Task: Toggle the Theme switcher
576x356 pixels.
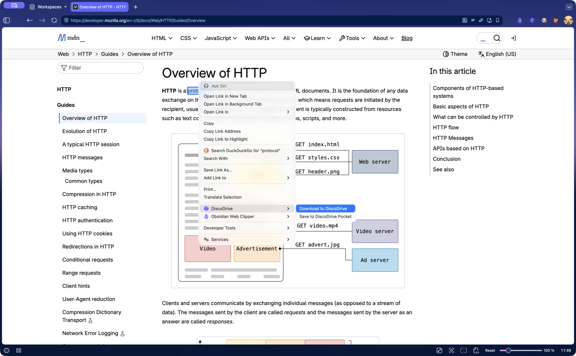Action: click(x=455, y=54)
